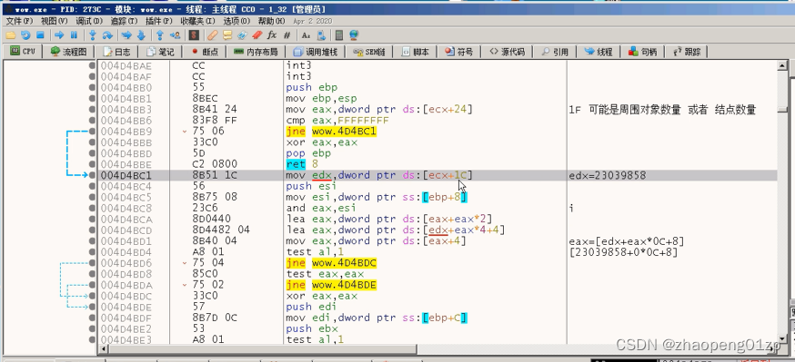
Task: Switch to the 源代码 tab
Action: pyautogui.click(x=507, y=52)
